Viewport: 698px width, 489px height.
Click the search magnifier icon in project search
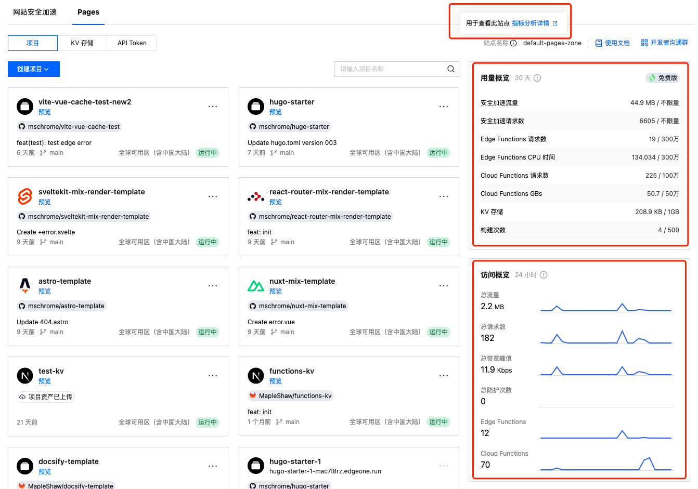pos(450,69)
